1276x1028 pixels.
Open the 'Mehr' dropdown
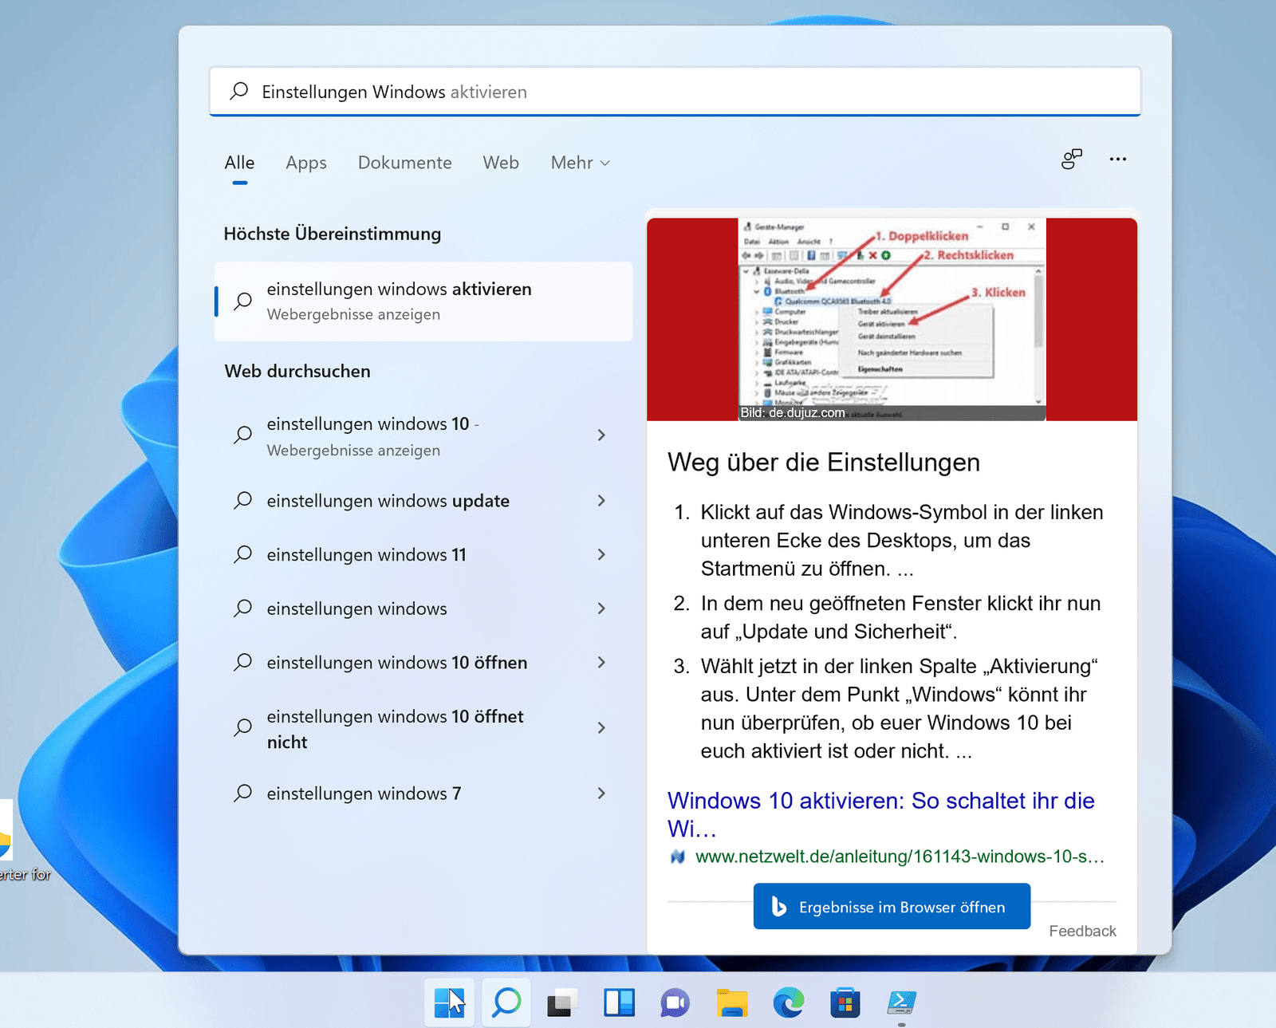point(579,163)
